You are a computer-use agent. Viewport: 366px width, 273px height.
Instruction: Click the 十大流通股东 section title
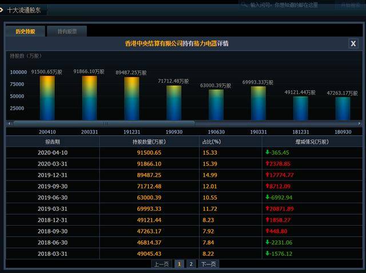coord(24,10)
